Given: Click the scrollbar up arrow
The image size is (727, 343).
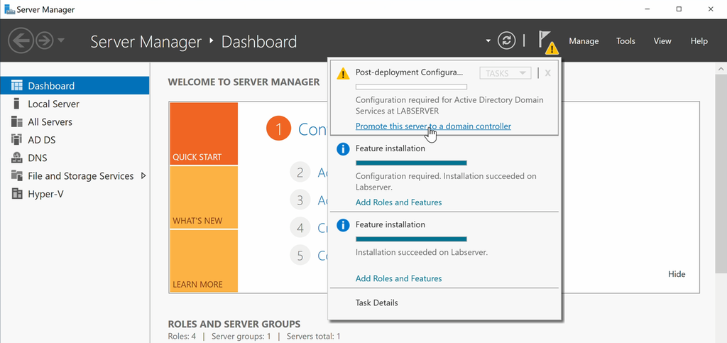Looking at the screenshot, I should 720,69.
